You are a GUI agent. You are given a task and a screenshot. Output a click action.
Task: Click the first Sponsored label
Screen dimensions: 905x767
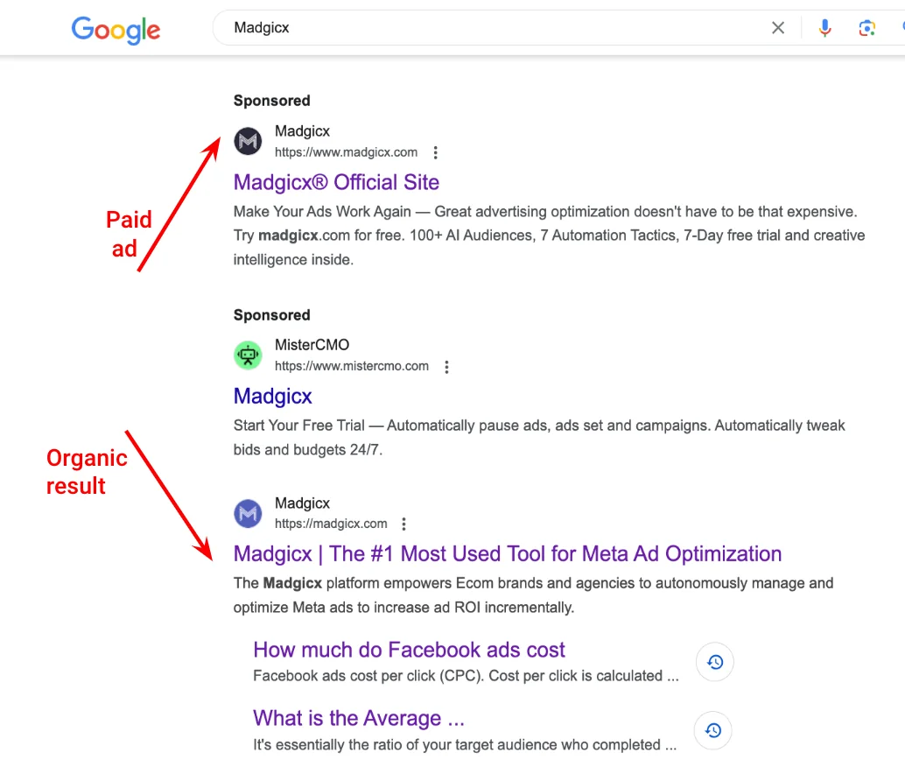pos(272,101)
